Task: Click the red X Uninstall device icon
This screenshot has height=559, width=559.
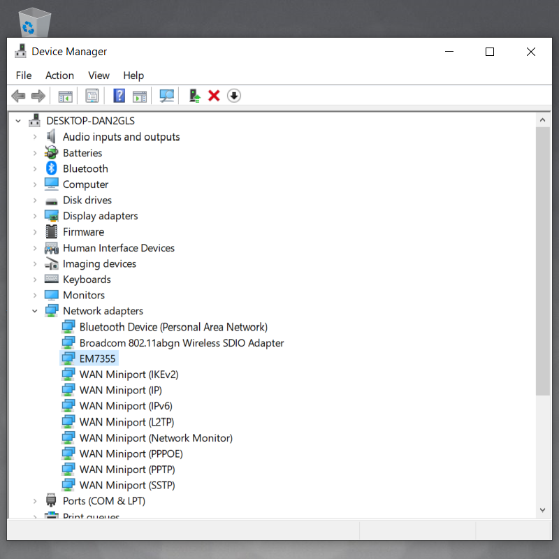Action: coord(215,96)
